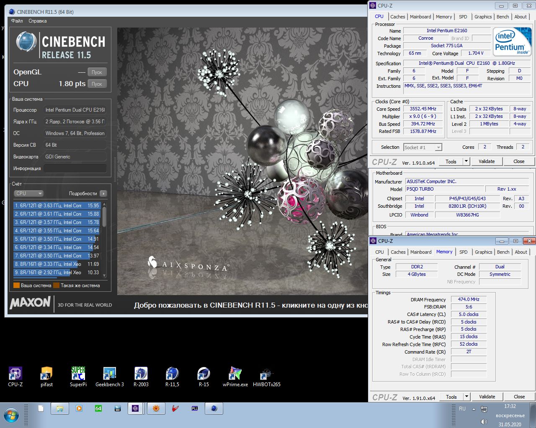Show hidden tray icons arrow
Viewport: 536px width, 428px height.
pyautogui.click(x=474, y=409)
